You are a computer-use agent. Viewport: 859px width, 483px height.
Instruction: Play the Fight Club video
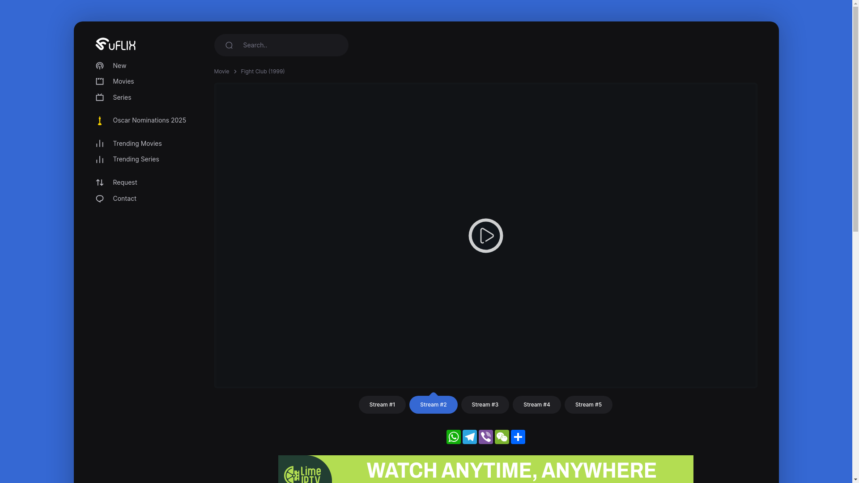tap(486, 236)
